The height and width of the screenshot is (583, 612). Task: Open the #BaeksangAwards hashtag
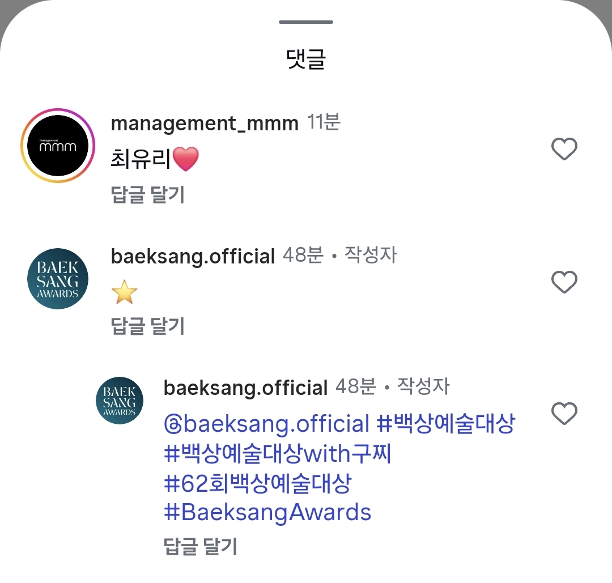(267, 512)
